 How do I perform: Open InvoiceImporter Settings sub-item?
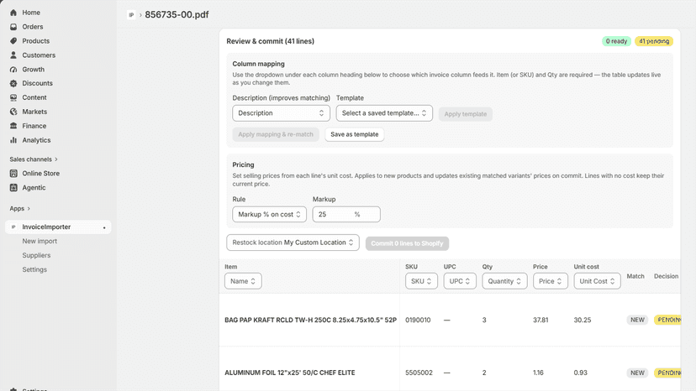[34, 269]
